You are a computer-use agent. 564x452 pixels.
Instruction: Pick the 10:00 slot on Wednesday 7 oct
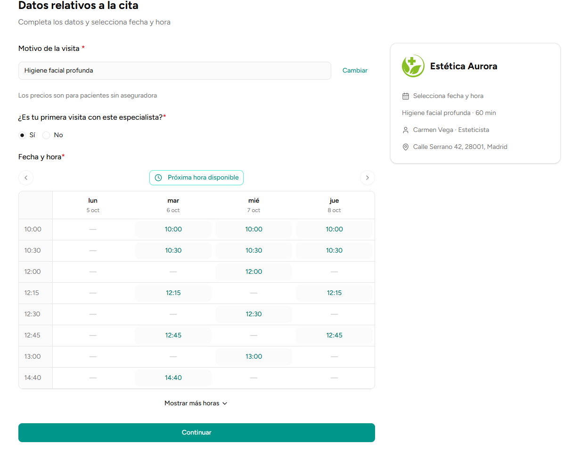(253, 230)
